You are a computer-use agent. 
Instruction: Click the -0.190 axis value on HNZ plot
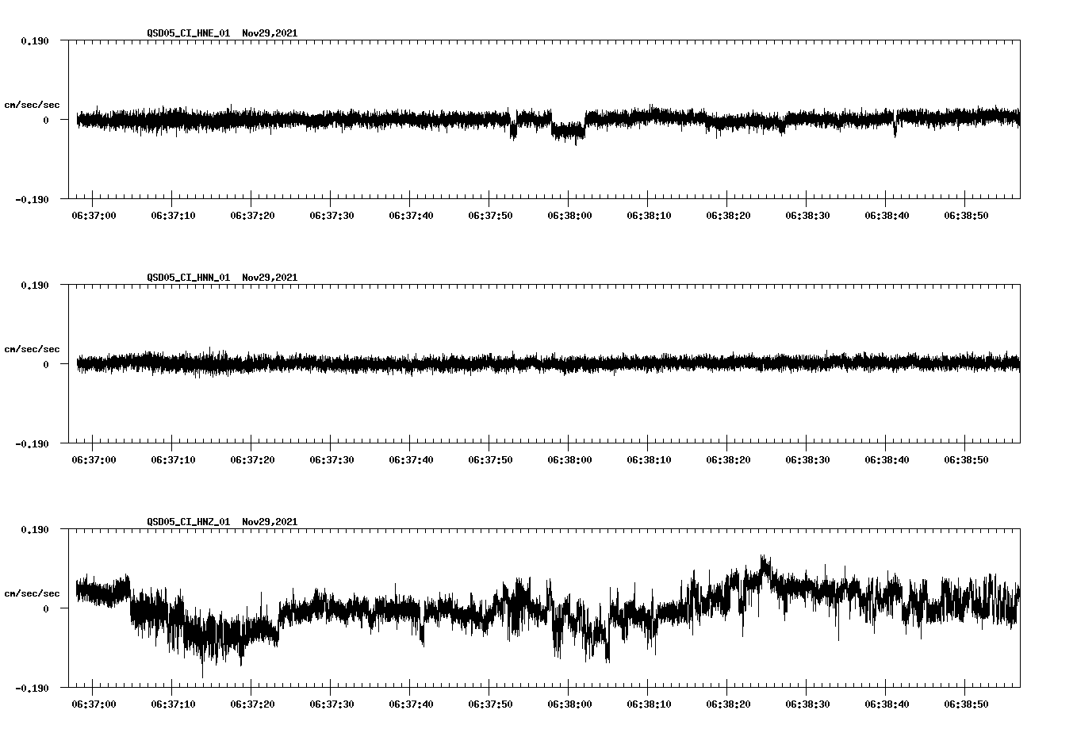pyautogui.click(x=32, y=688)
